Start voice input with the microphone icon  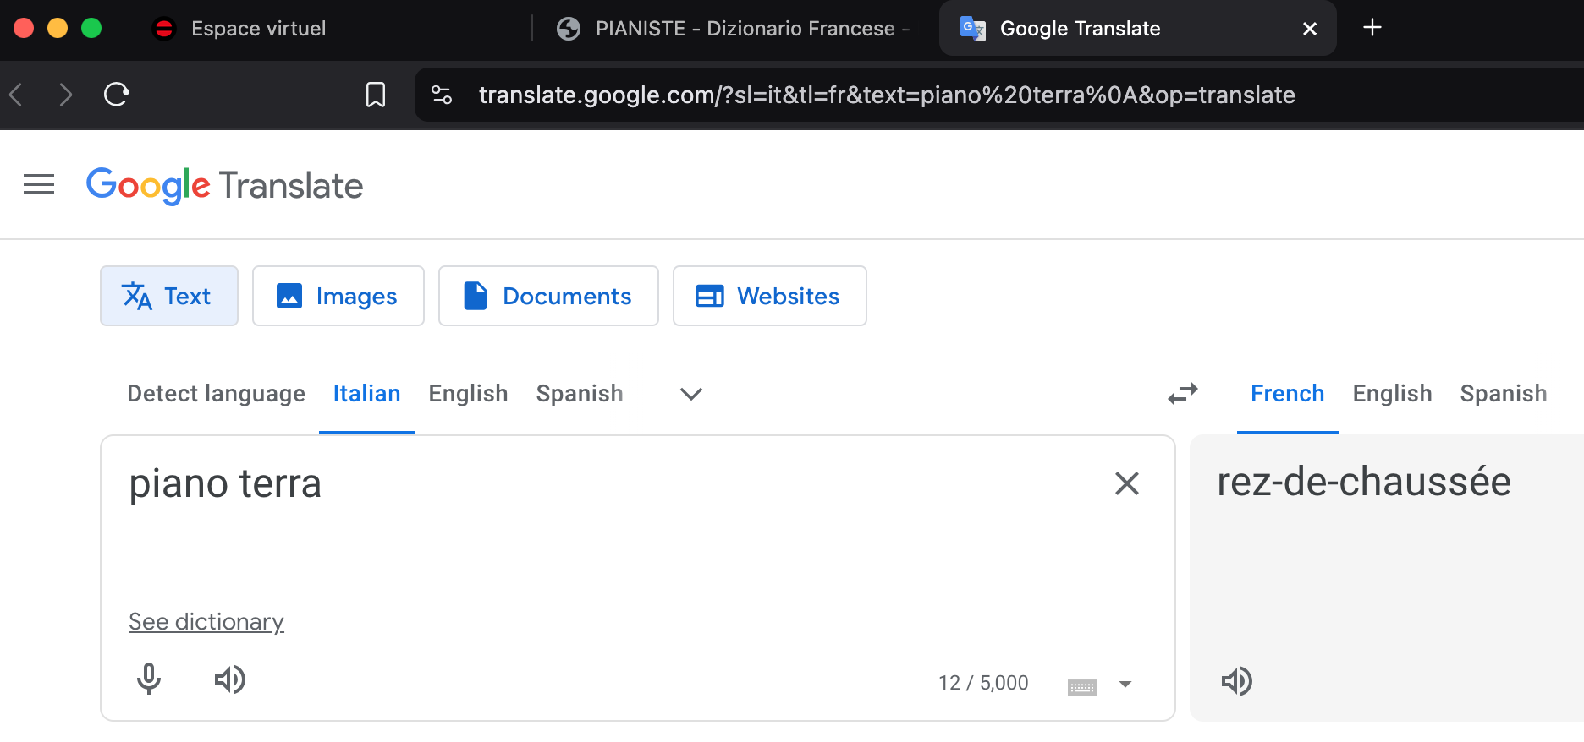(149, 679)
